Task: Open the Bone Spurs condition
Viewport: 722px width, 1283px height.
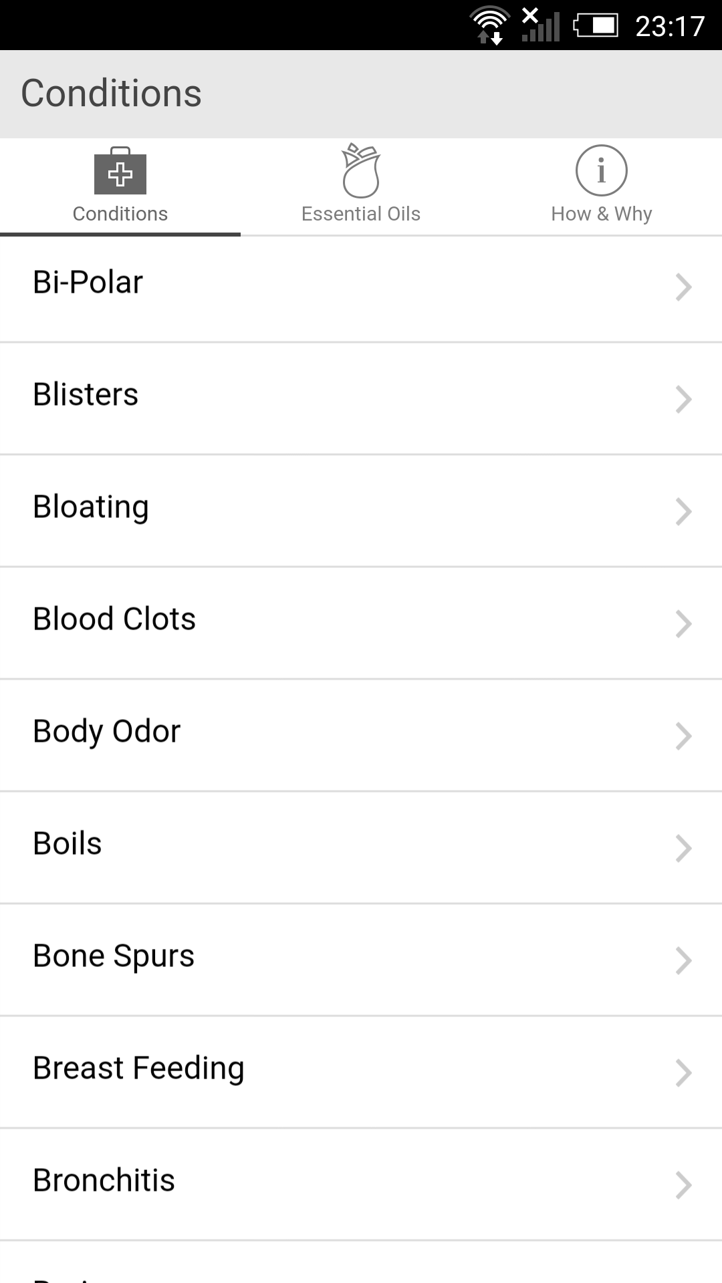Action: [114, 956]
